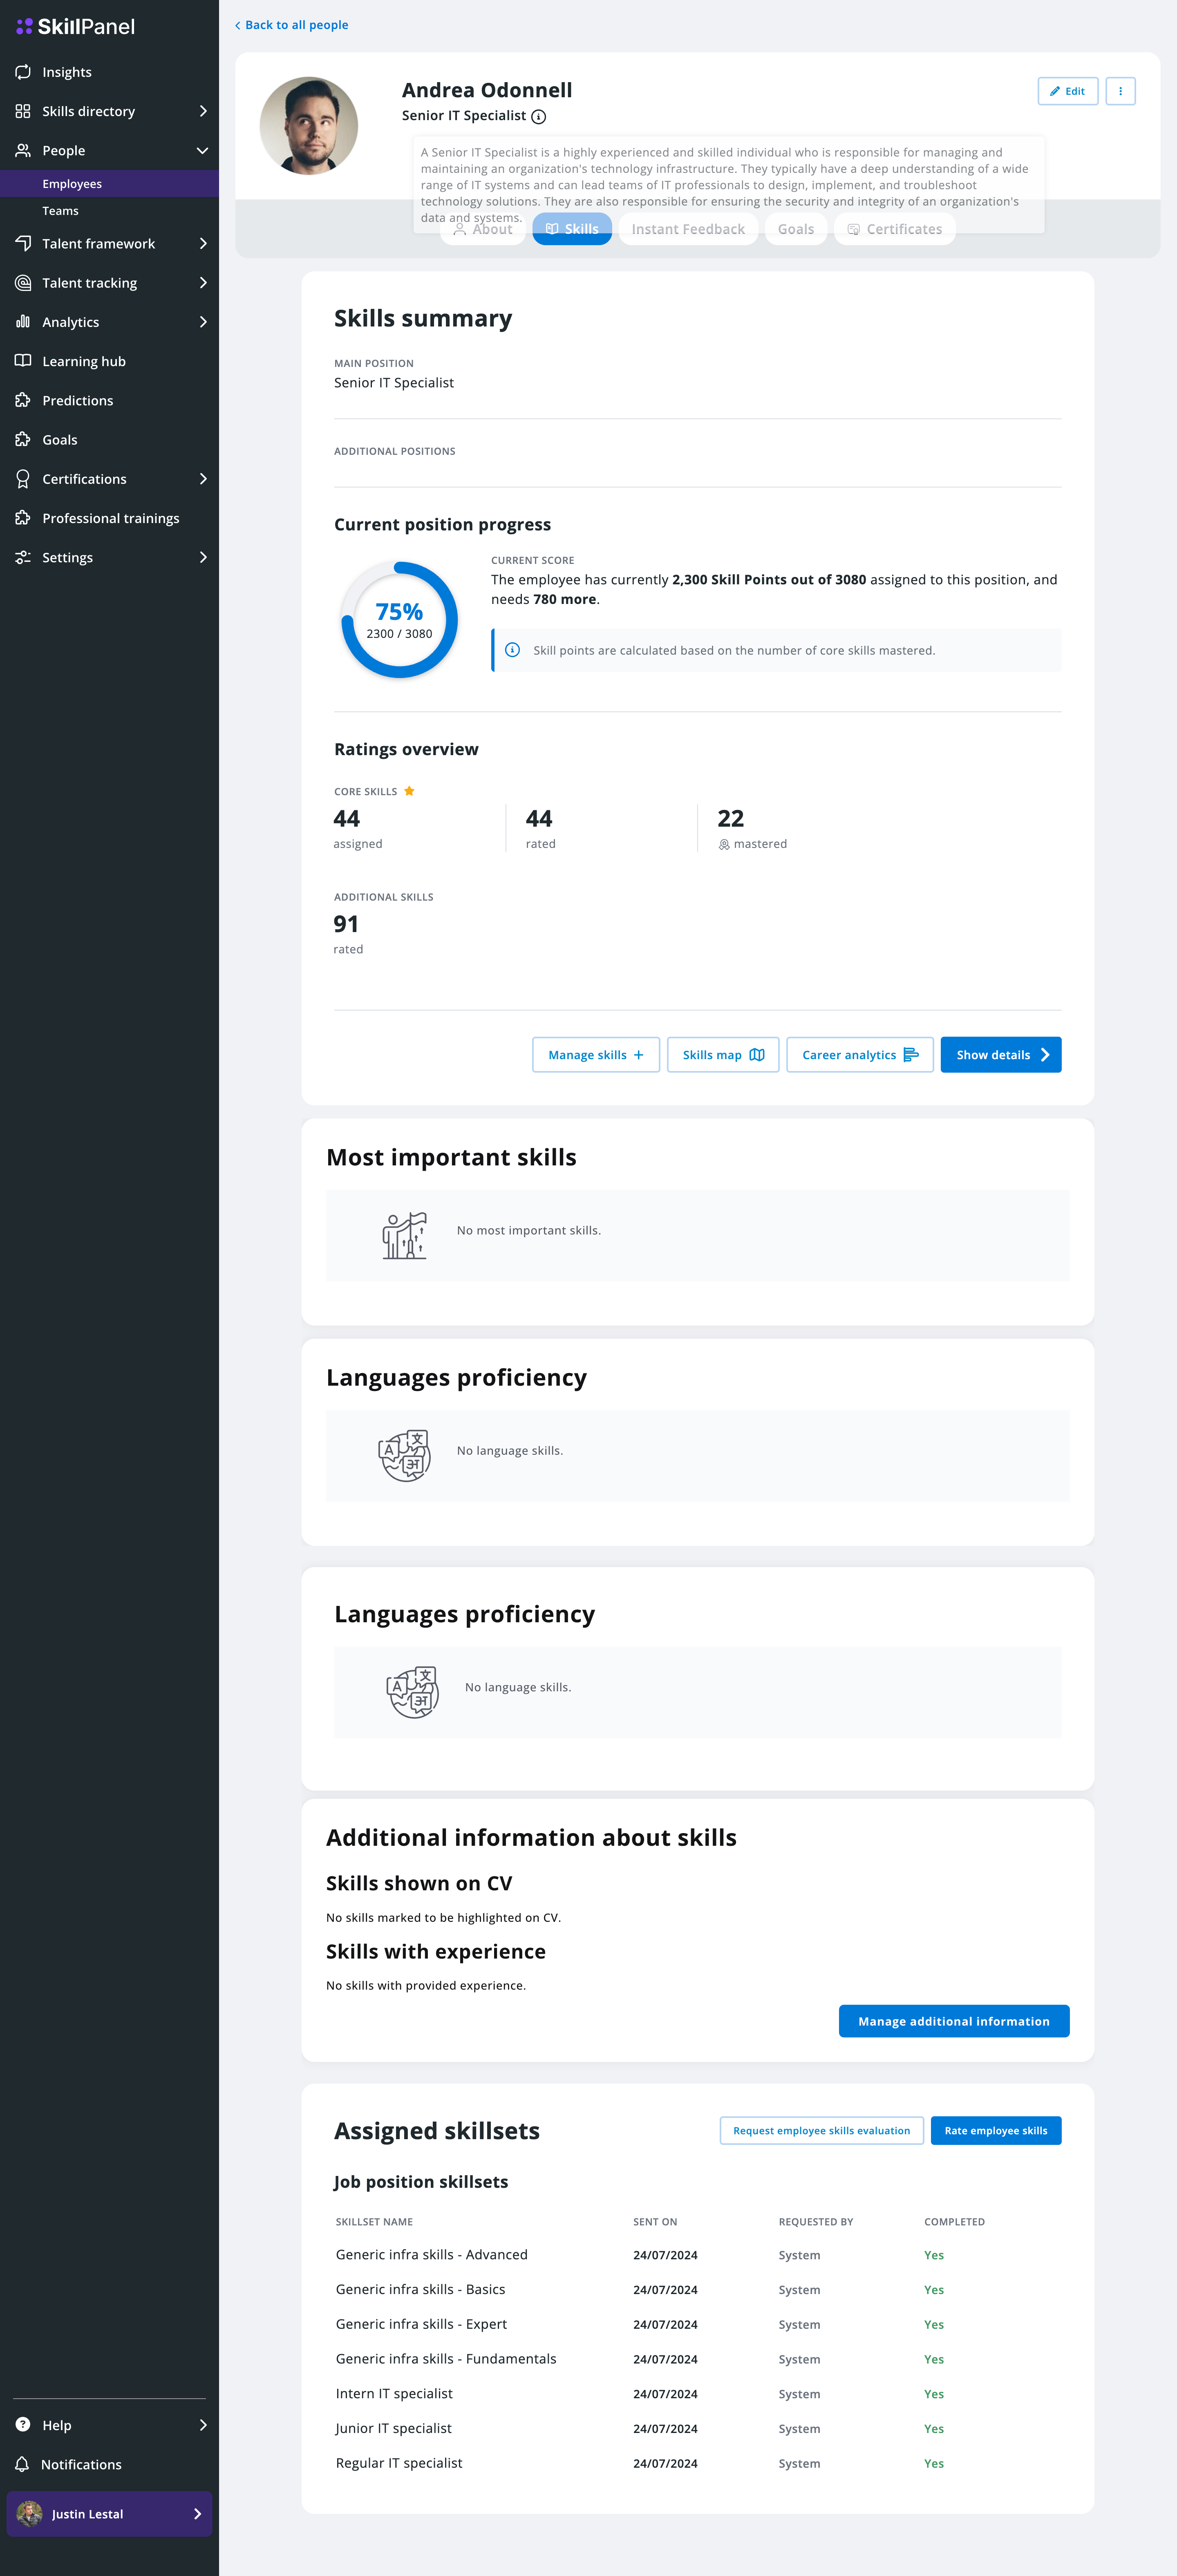
Task: Click the Notifications bell icon
Action: [x=22, y=2464]
